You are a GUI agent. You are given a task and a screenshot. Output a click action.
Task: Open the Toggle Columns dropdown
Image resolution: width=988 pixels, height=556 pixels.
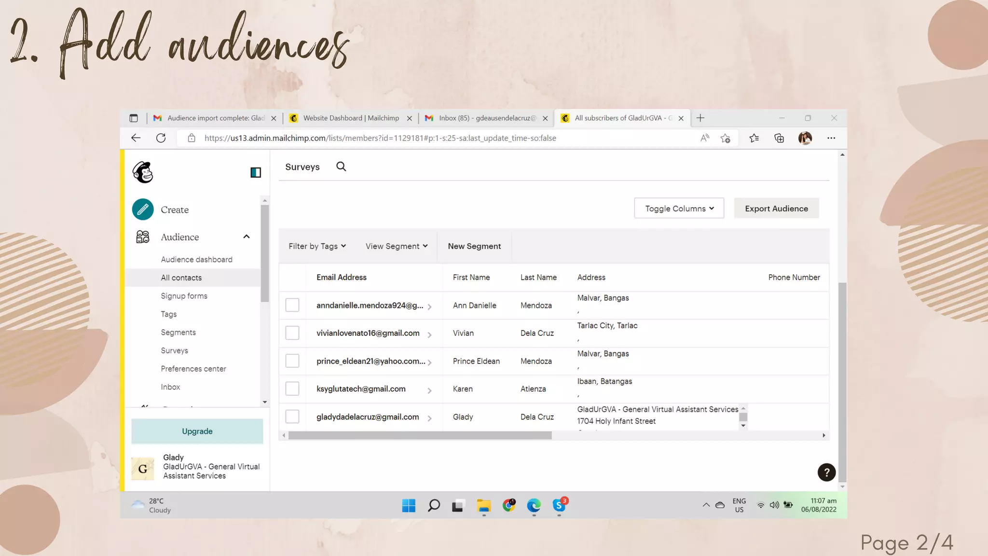click(679, 208)
